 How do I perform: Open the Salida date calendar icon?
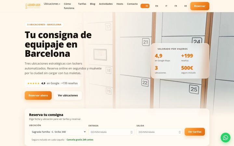(x=179, y=132)
